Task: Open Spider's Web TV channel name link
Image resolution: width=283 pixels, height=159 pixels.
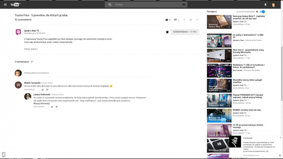Action: point(32,30)
